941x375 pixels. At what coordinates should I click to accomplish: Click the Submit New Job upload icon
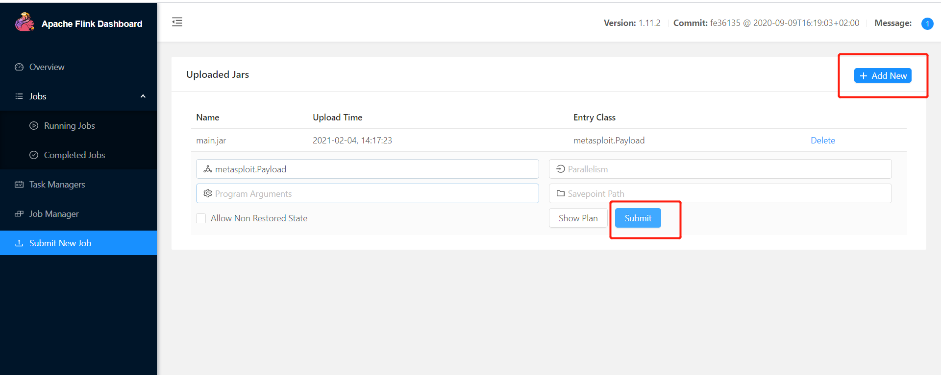pos(19,243)
